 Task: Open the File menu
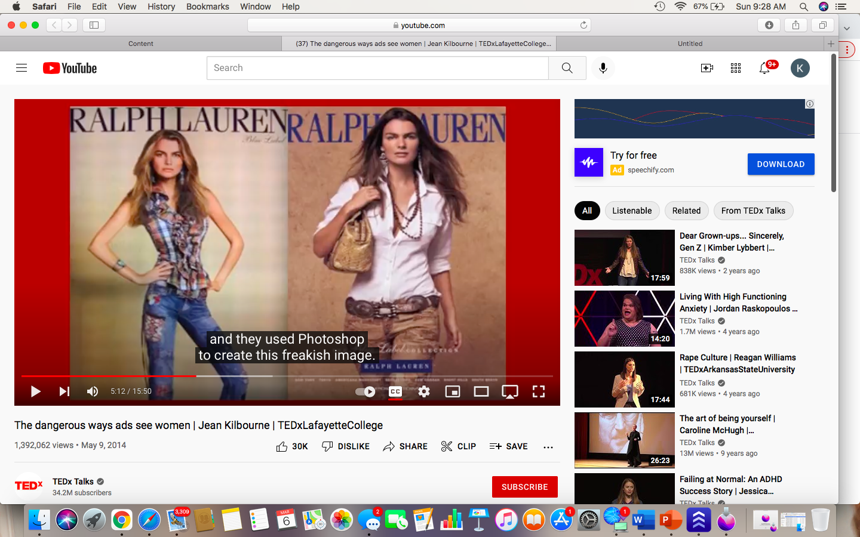74,7
